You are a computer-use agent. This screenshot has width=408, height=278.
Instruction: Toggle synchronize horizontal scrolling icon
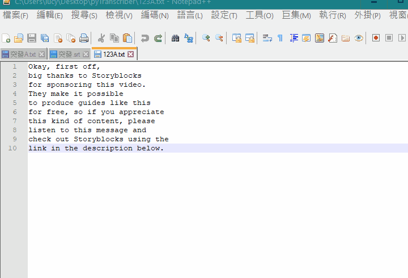click(250, 39)
